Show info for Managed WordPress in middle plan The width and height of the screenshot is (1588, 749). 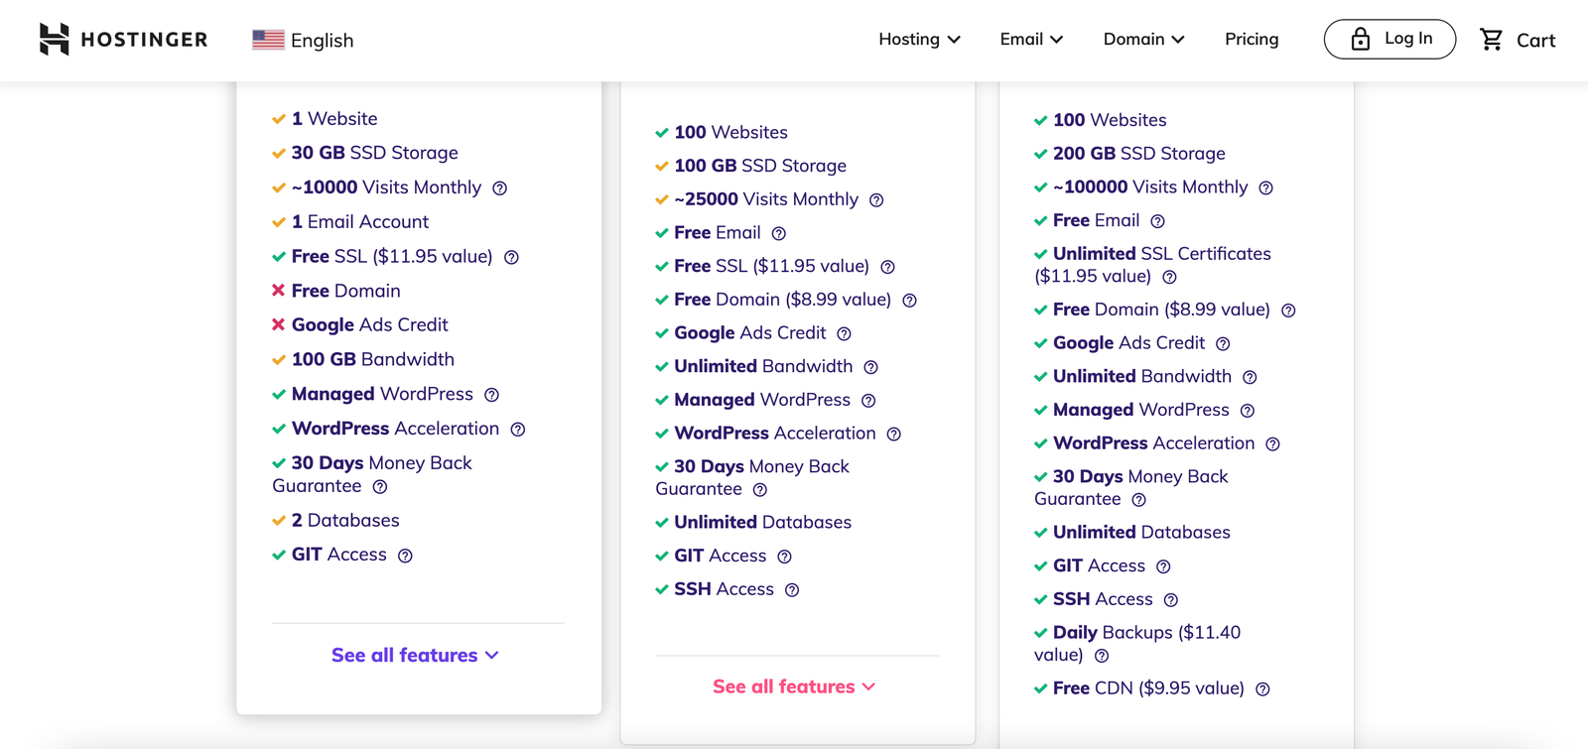(868, 401)
